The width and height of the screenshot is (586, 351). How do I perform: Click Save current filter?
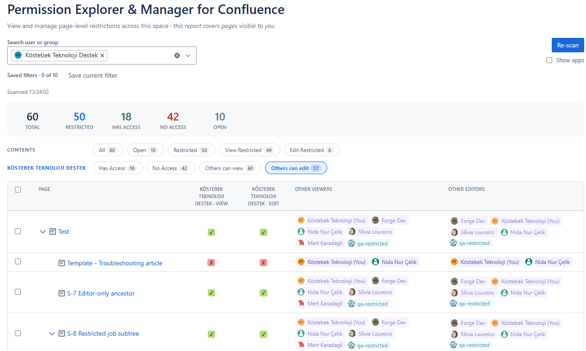click(x=93, y=75)
